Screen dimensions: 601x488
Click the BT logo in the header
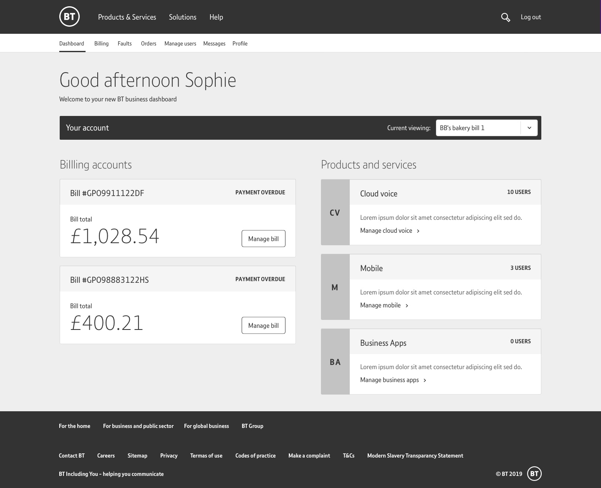pos(69,17)
